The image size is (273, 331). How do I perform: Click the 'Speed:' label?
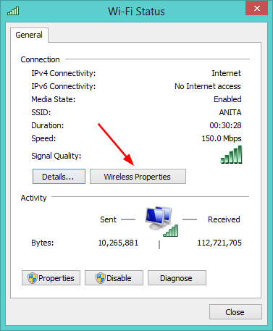[x=43, y=138]
